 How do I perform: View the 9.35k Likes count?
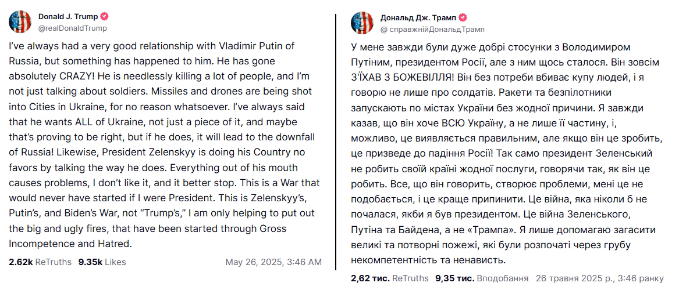pos(102,262)
